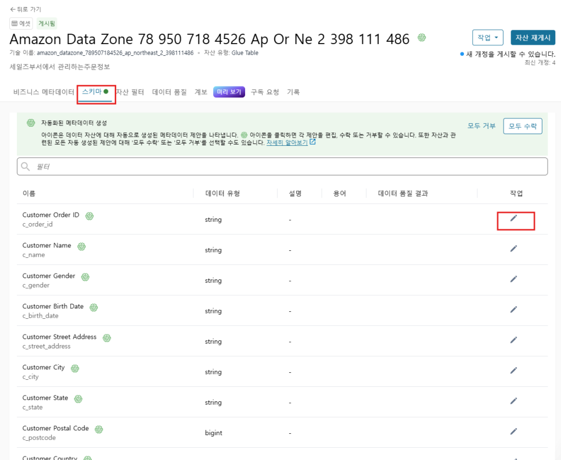Open the 데이터 품질 tab
The image size is (561, 460).
[x=169, y=92]
